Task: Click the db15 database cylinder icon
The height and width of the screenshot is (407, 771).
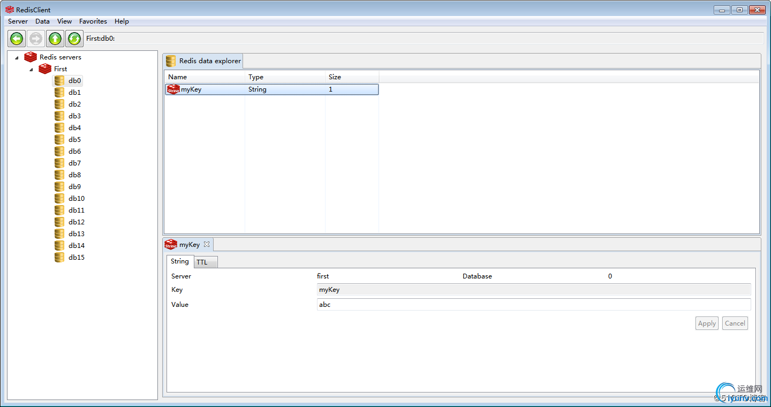Action: coord(59,258)
